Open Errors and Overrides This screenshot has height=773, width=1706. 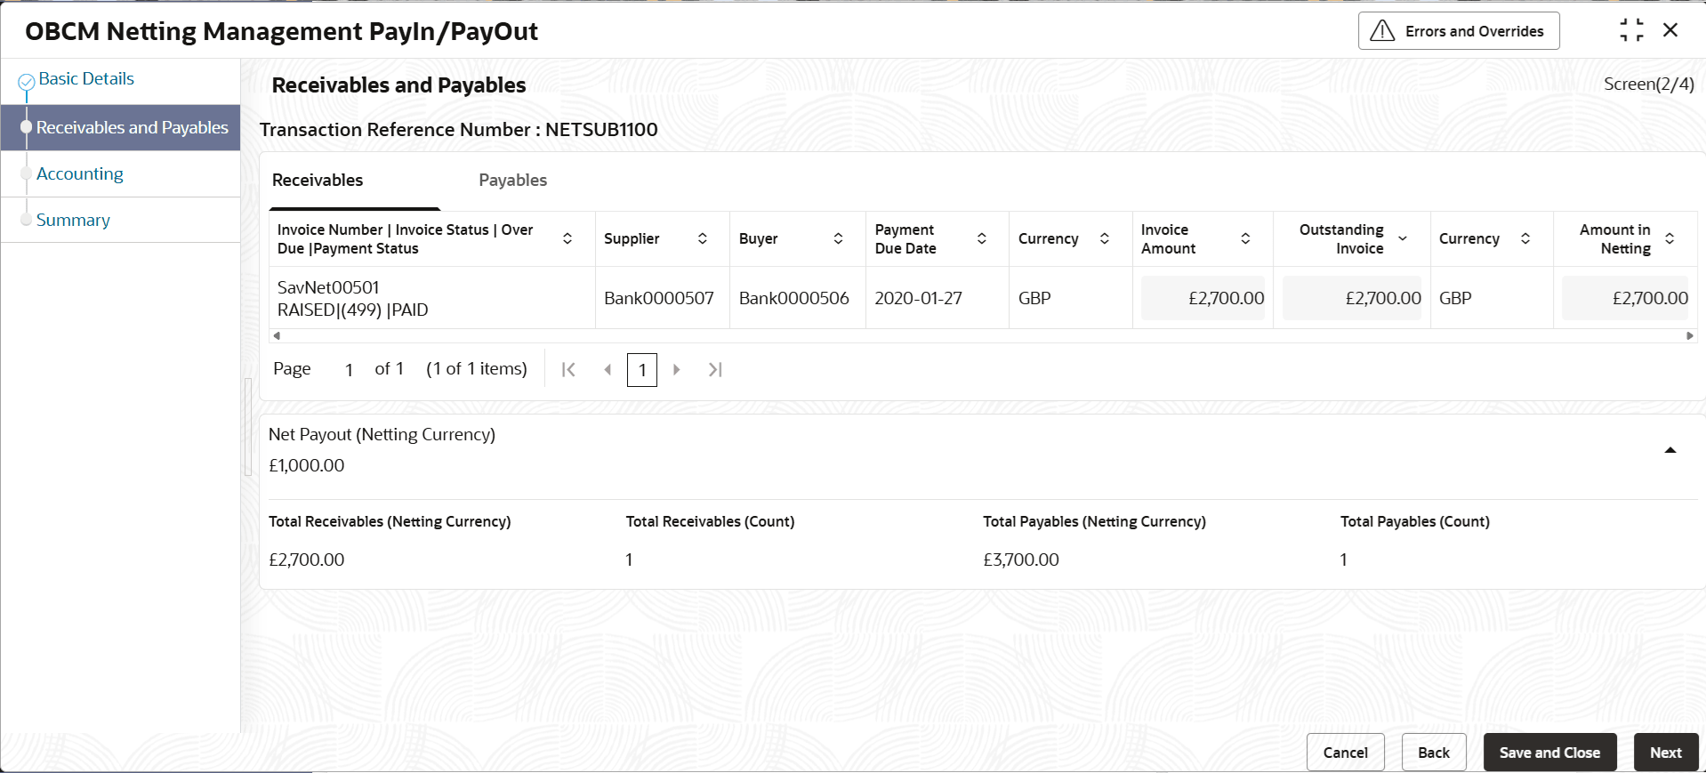point(1458,31)
